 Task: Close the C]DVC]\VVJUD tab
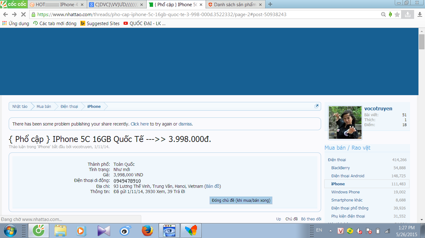(x=141, y=5)
